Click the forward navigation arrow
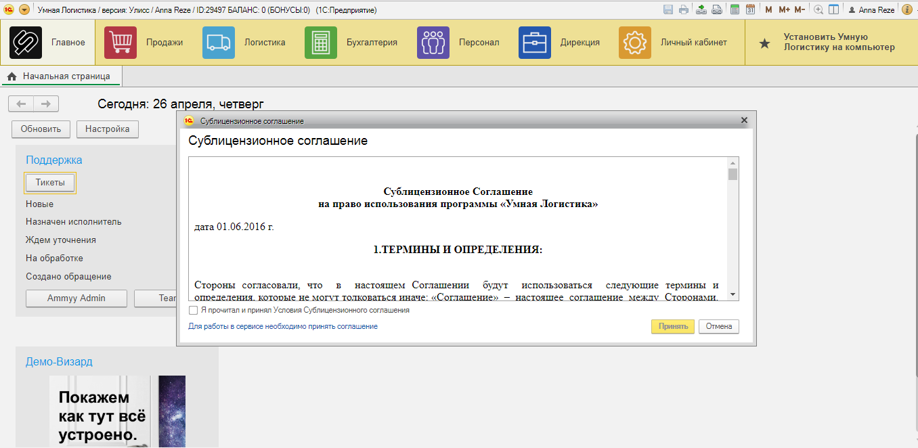Image resolution: width=918 pixels, height=448 pixels. point(46,104)
